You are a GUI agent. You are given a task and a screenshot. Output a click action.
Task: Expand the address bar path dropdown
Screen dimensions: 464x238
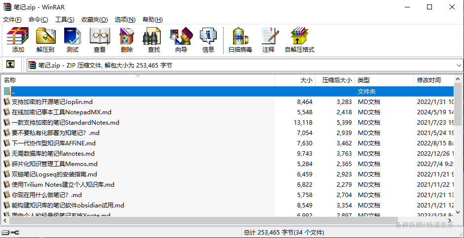click(x=459, y=65)
